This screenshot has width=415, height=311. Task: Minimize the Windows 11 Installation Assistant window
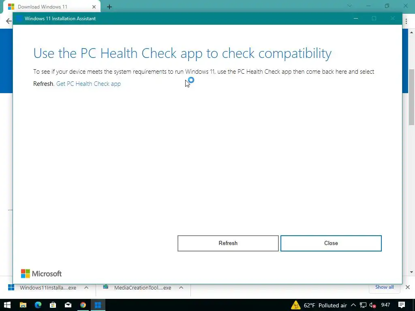tap(356, 19)
